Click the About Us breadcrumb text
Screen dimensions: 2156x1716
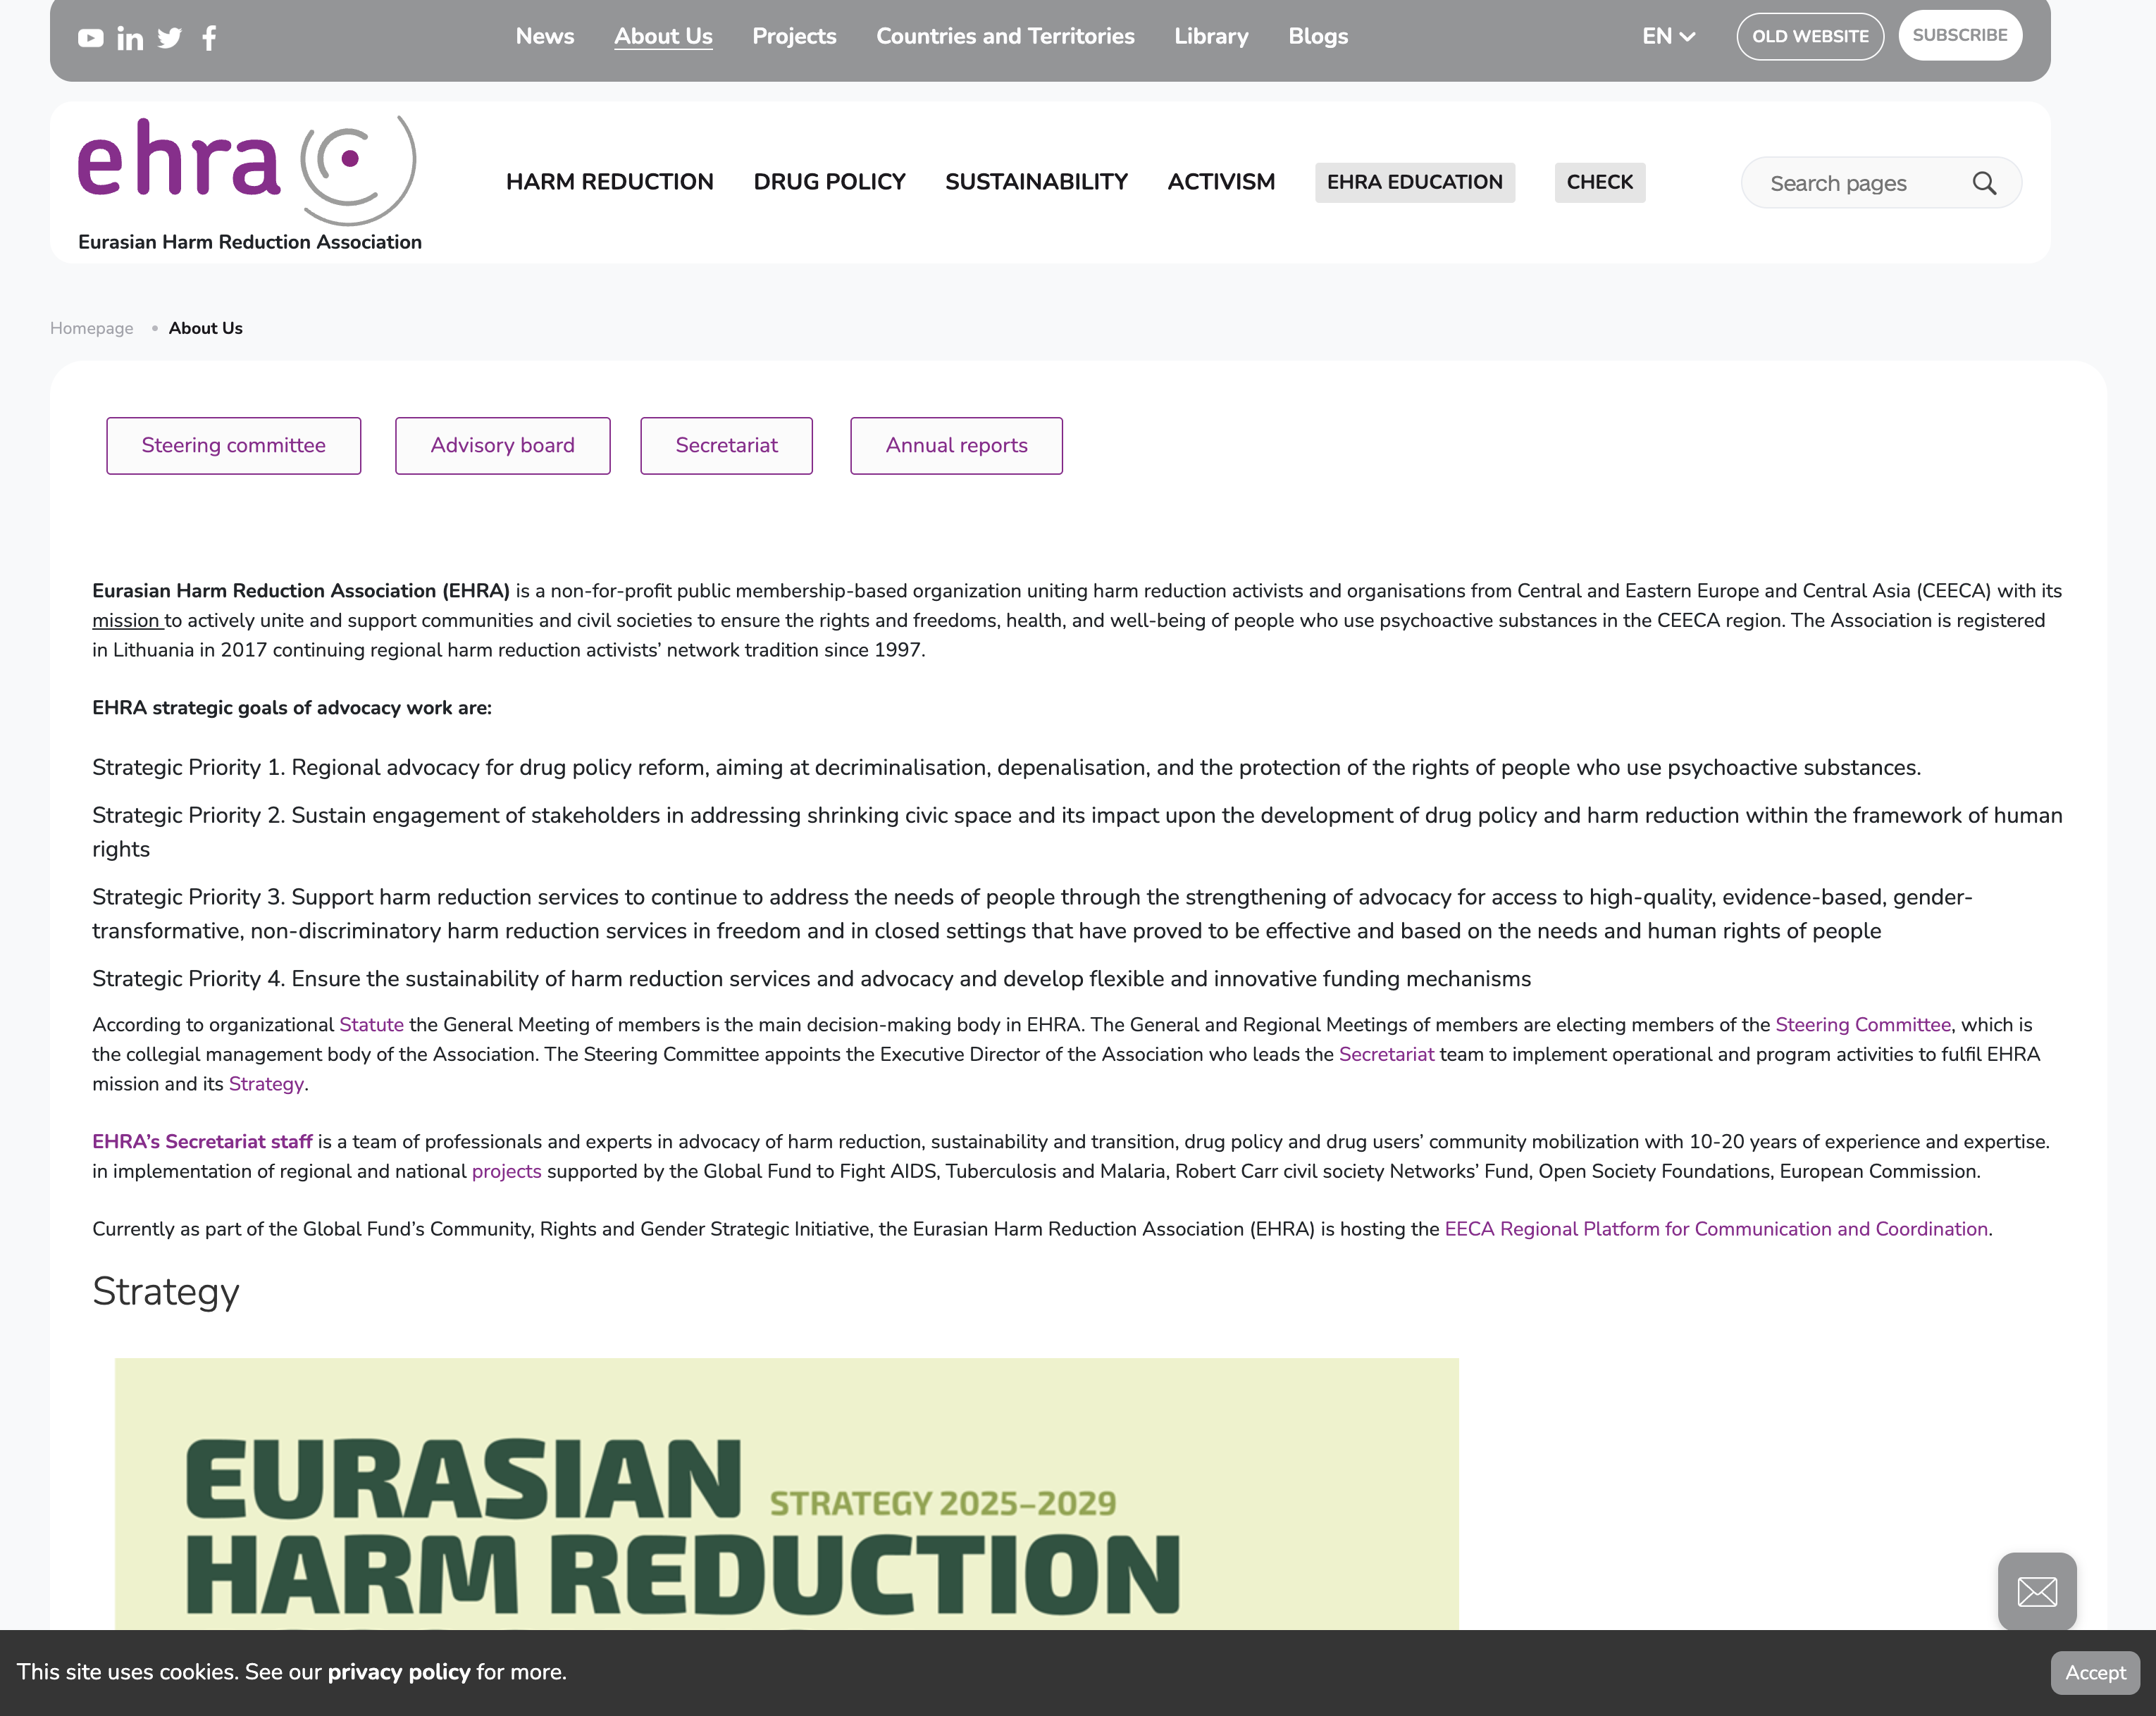click(x=205, y=328)
